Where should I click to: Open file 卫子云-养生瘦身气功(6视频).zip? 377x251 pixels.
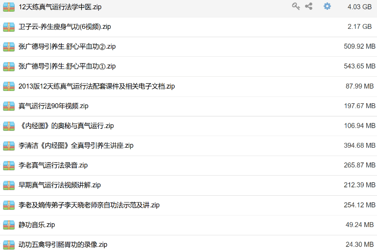point(65,26)
